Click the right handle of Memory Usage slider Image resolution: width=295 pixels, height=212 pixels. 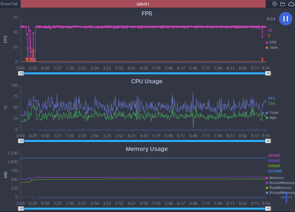coord(268,208)
